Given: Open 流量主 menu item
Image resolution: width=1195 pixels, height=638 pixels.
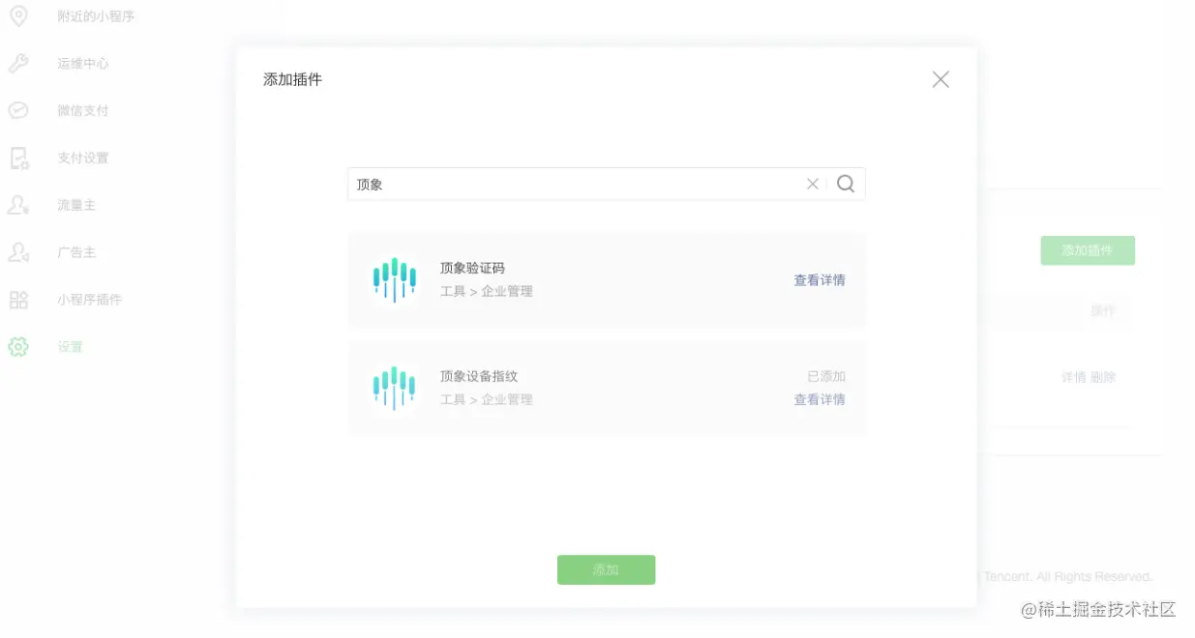Looking at the screenshot, I should (x=76, y=205).
